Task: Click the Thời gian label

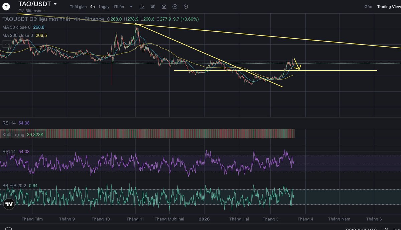Action: click(79, 7)
